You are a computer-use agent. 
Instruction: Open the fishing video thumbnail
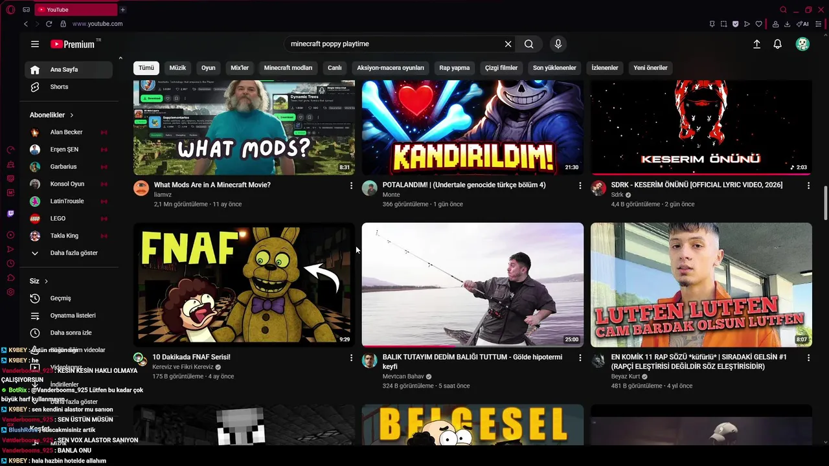point(473,285)
